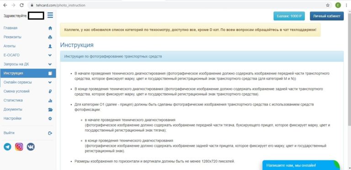Click the book icon beside Инструкция
Image resolution: width=351 pixels, height=170 pixels.
[x=50, y=74]
